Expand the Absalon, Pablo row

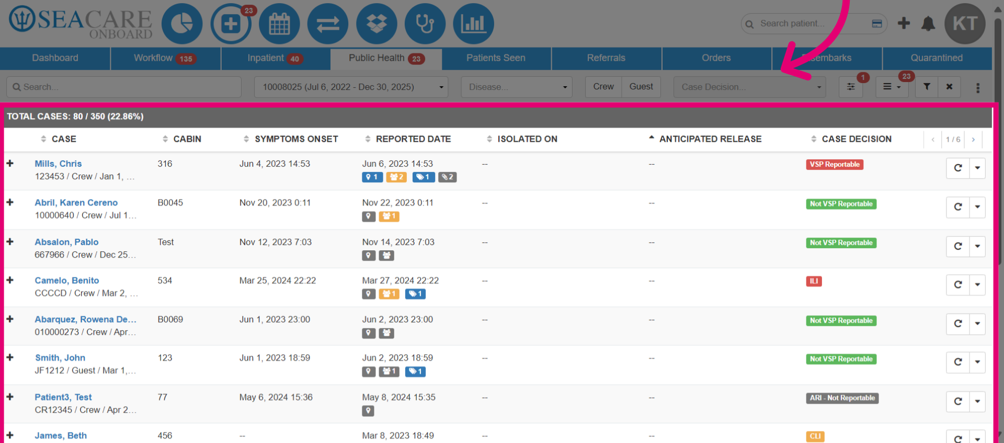coord(10,242)
